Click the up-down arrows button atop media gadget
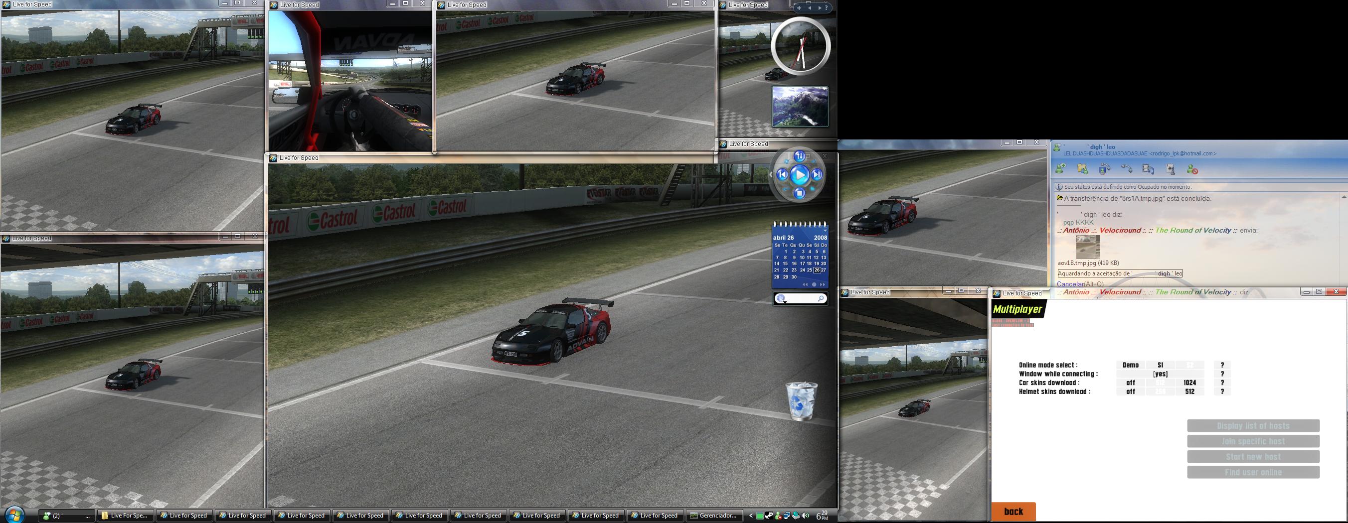Image resolution: width=1348 pixels, height=523 pixels. click(799, 156)
